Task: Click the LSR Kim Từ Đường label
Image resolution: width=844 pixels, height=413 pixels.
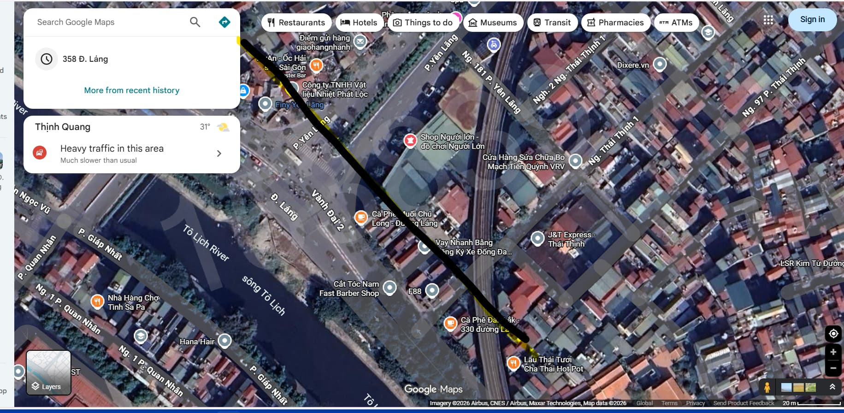Action: [812, 263]
